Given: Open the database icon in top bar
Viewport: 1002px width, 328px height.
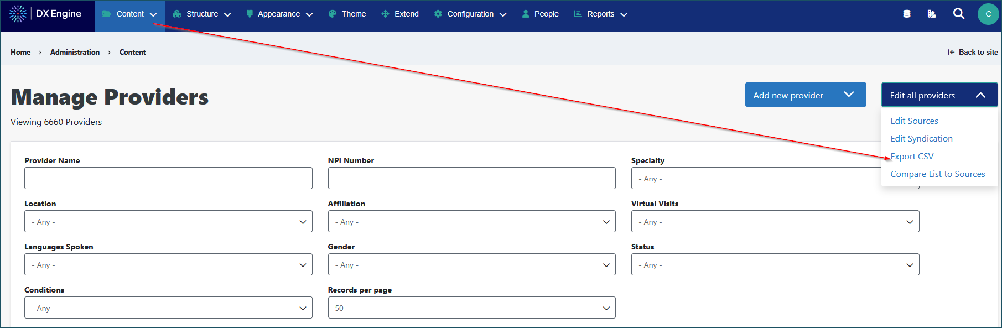Looking at the screenshot, I should pos(907,14).
